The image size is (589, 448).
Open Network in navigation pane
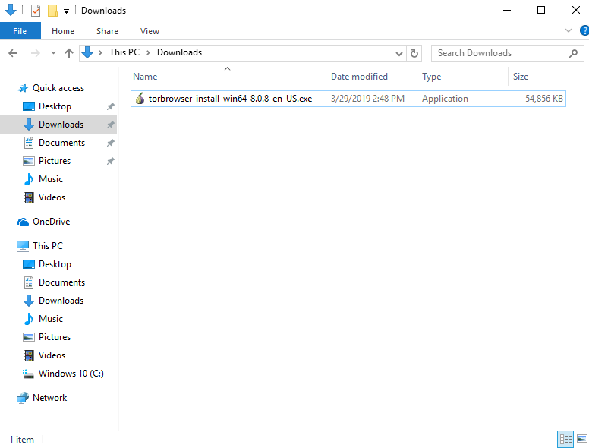click(x=49, y=398)
